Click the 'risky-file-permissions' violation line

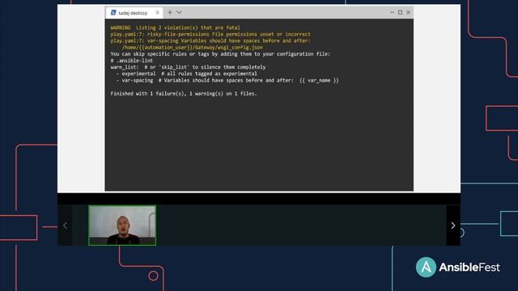tap(210, 34)
